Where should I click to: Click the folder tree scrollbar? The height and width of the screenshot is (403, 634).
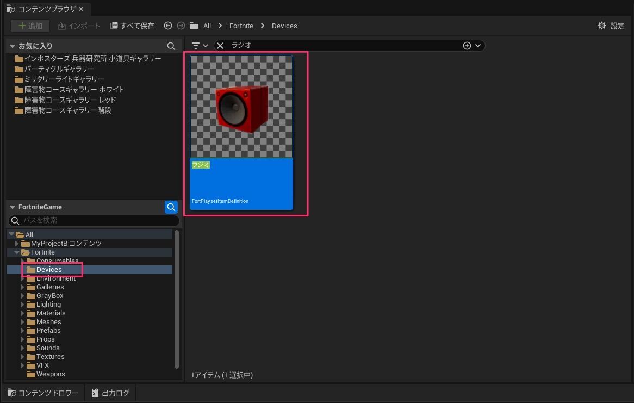[176, 300]
